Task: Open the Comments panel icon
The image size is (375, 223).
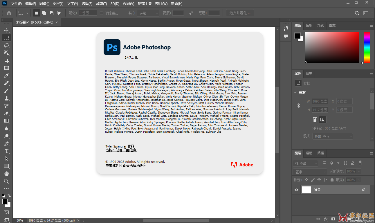Action: pyautogui.click(x=286, y=36)
